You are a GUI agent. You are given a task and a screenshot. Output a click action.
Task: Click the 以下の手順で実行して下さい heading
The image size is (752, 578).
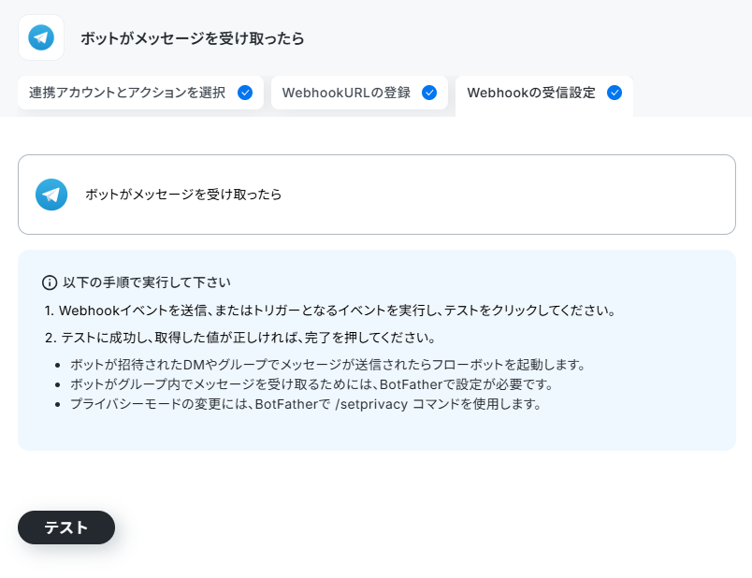click(147, 282)
